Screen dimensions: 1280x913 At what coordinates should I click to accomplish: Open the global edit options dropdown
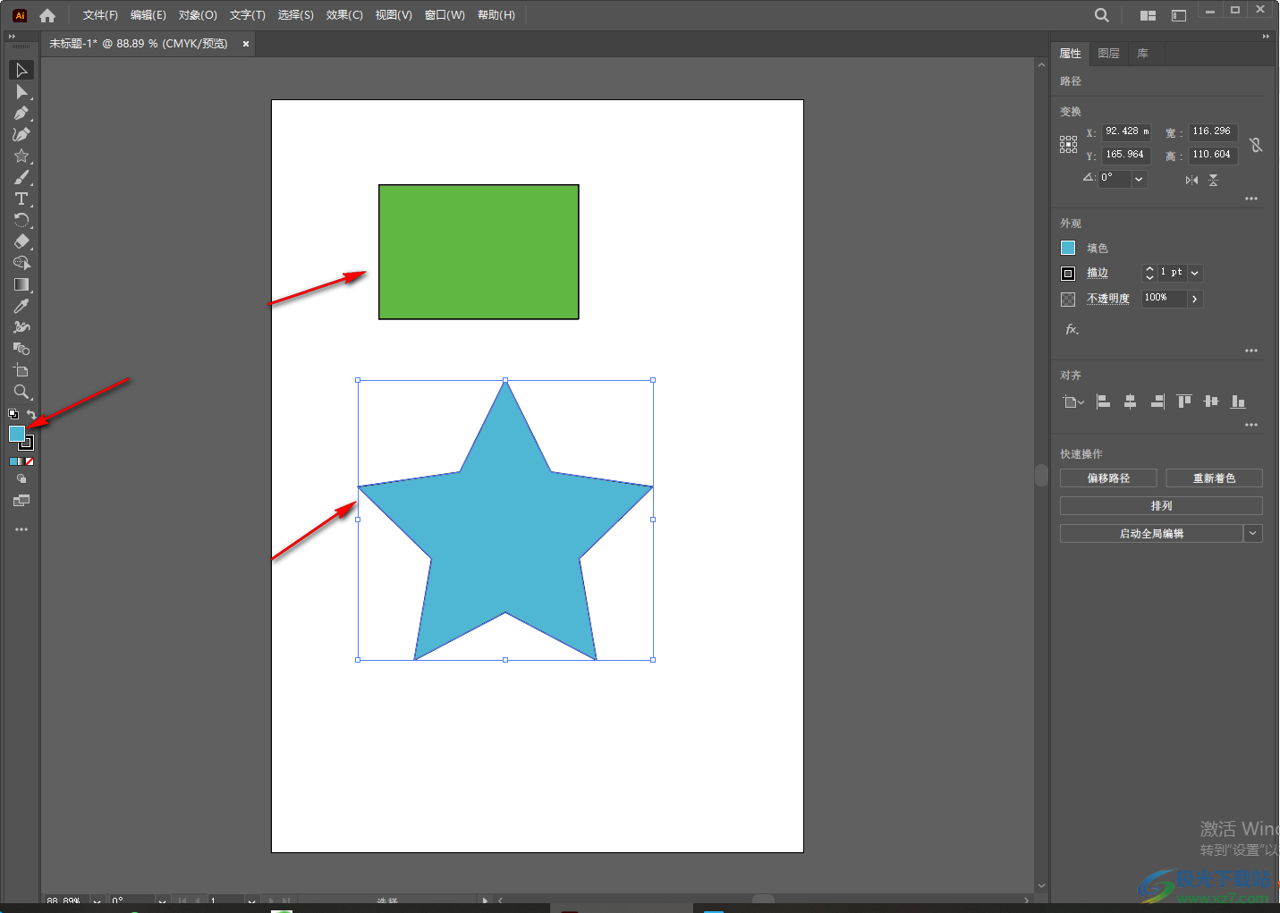point(1253,533)
